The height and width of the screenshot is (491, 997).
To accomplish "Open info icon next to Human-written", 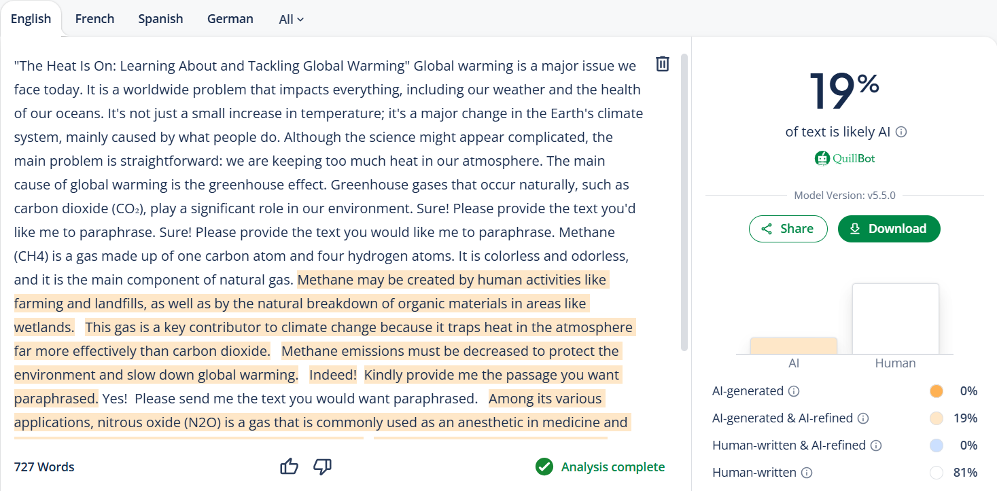I will (807, 473).
